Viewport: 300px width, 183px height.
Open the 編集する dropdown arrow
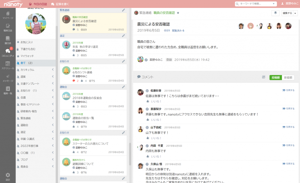(295, 13)
